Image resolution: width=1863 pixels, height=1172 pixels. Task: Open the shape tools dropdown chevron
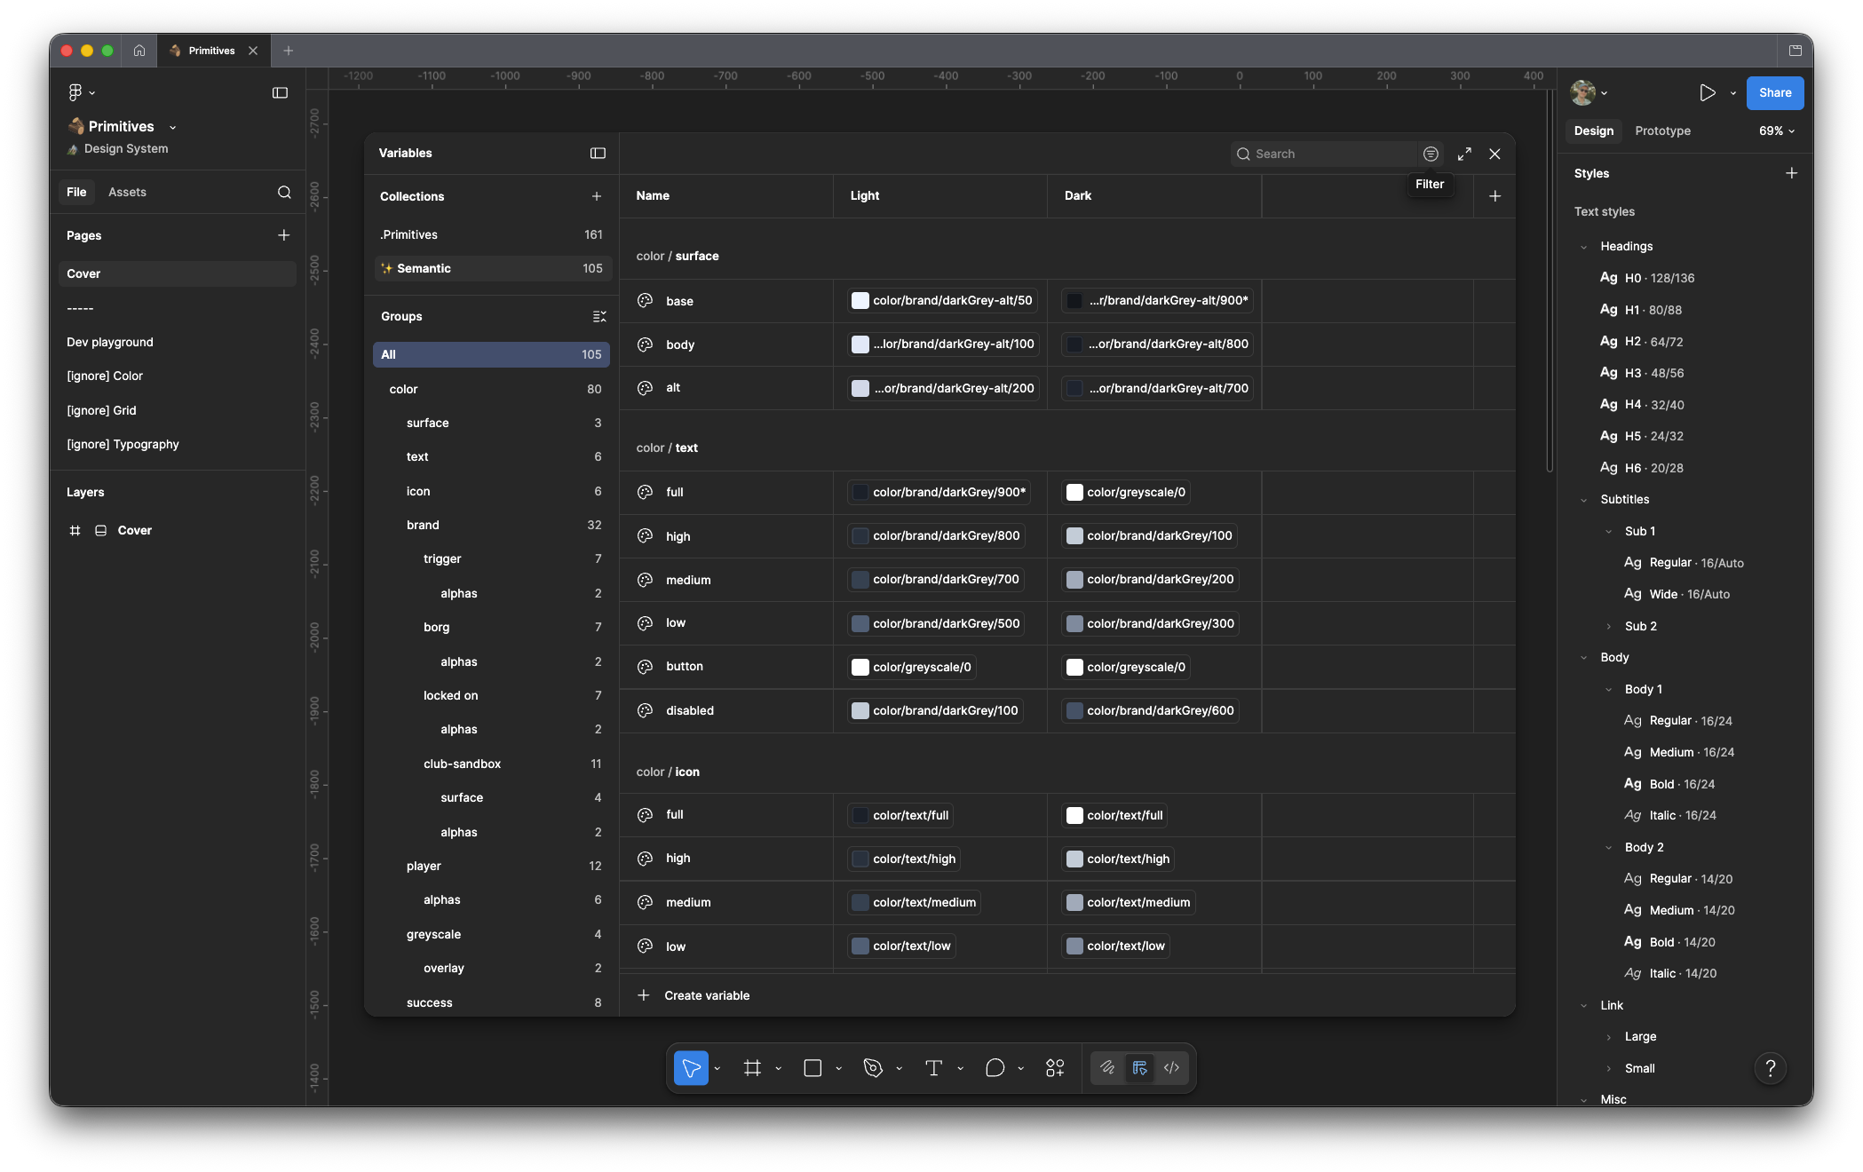click(839, 1069)
